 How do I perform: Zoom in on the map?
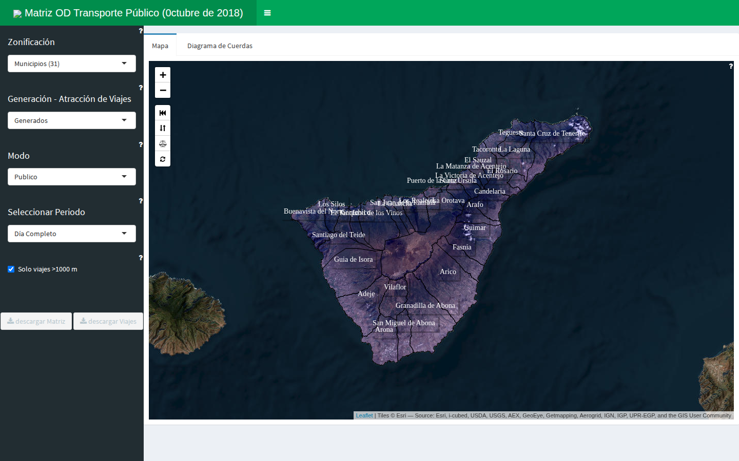pos(163,75)
